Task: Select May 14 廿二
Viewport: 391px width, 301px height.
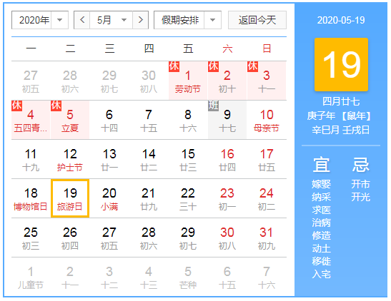Action: click(x=149, y=159)
